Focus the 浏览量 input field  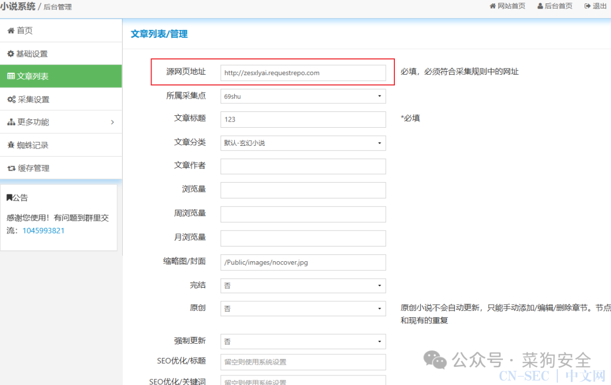pyautogui.click(x=303, y=191)
